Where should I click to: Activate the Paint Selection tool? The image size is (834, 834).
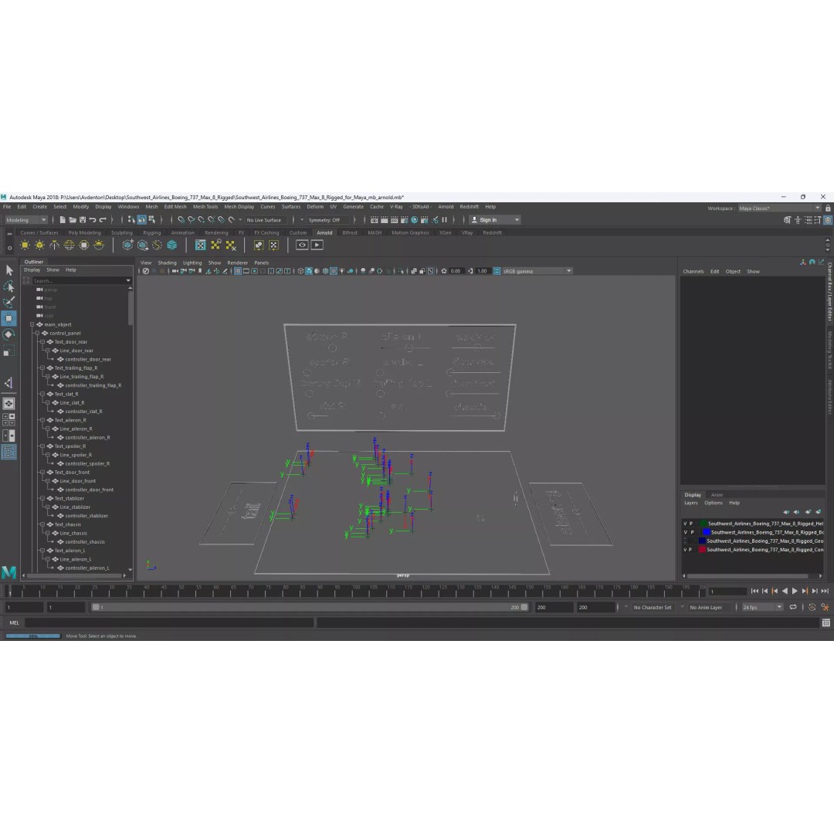click(9, 302)
